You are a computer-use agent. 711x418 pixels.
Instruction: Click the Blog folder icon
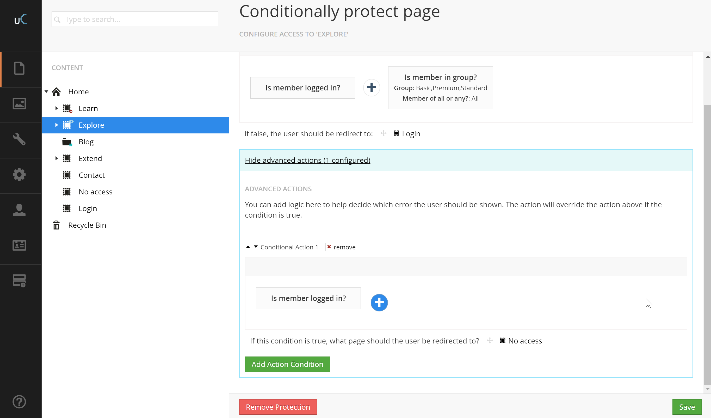[67, 142]
